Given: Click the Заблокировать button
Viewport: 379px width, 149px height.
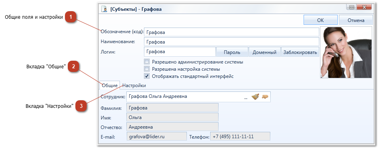Looking at the screenshot, I should [x=300, y=52].
